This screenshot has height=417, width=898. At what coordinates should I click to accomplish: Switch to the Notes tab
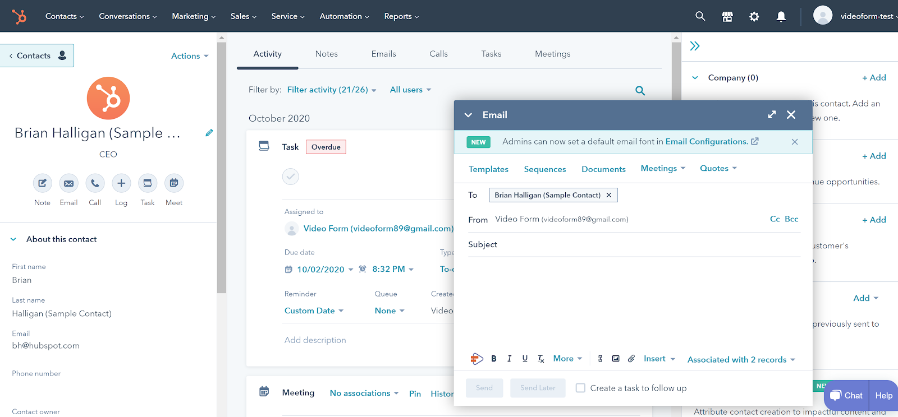pyautogui.click(x=326, y=54)
